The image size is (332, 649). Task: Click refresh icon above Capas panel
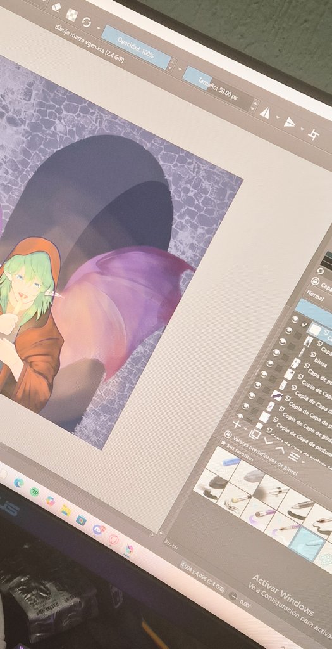tap(321, 271)
